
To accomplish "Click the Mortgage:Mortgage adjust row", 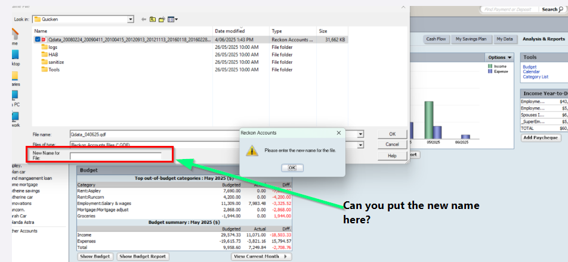I will pos(184,210).
